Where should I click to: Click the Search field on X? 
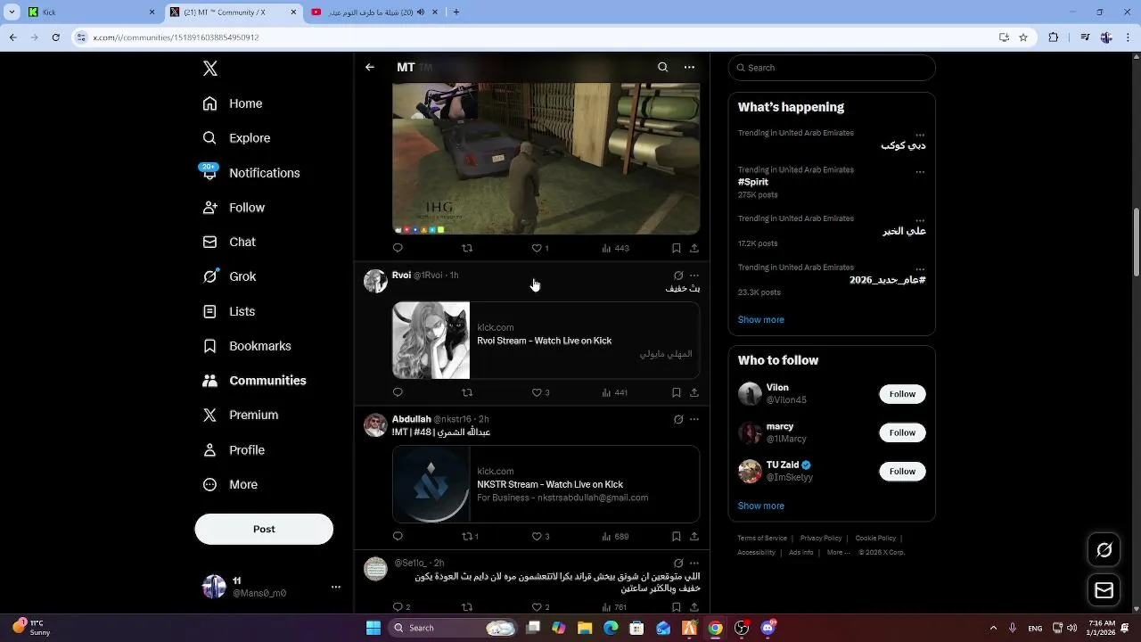[832, 68]
